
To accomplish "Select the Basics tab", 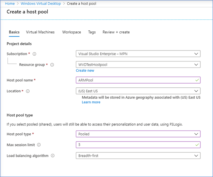I will pyautogui.click(x=14, y=32).
